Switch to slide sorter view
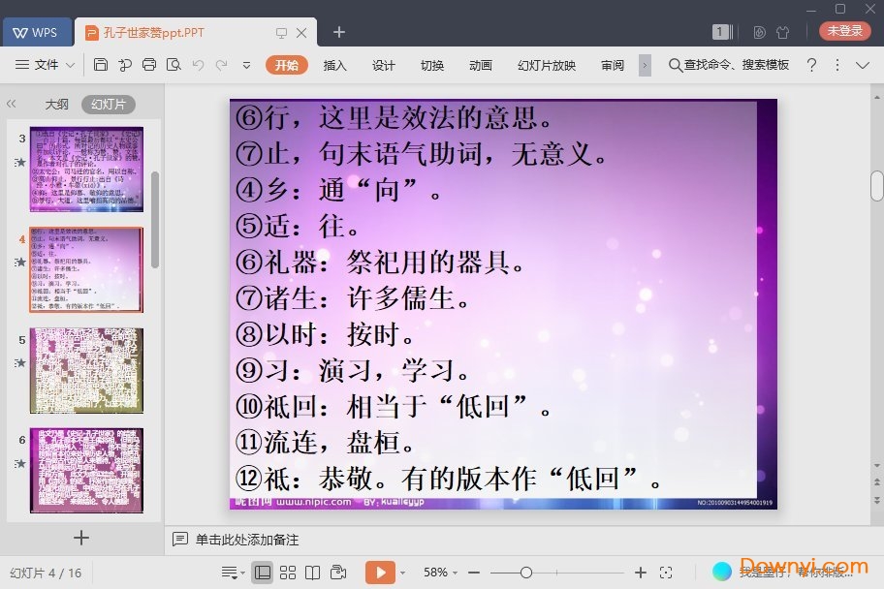 (x=288, y=573)
